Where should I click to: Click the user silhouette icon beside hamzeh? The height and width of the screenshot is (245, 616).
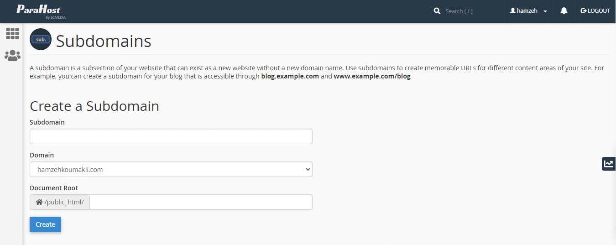512,11
